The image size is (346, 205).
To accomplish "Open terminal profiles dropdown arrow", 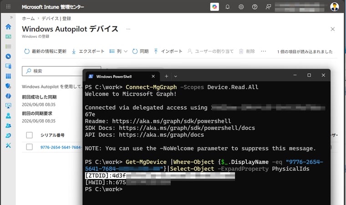I will (x=176, y=77).
